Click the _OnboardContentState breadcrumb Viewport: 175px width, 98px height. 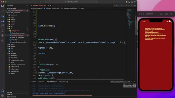click(x=70, y=8)
